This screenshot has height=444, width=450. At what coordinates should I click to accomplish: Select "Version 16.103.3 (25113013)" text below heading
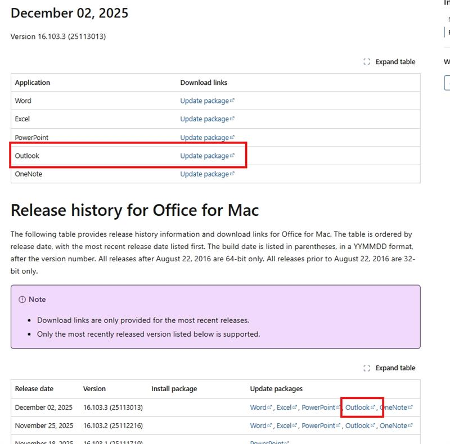58,37
